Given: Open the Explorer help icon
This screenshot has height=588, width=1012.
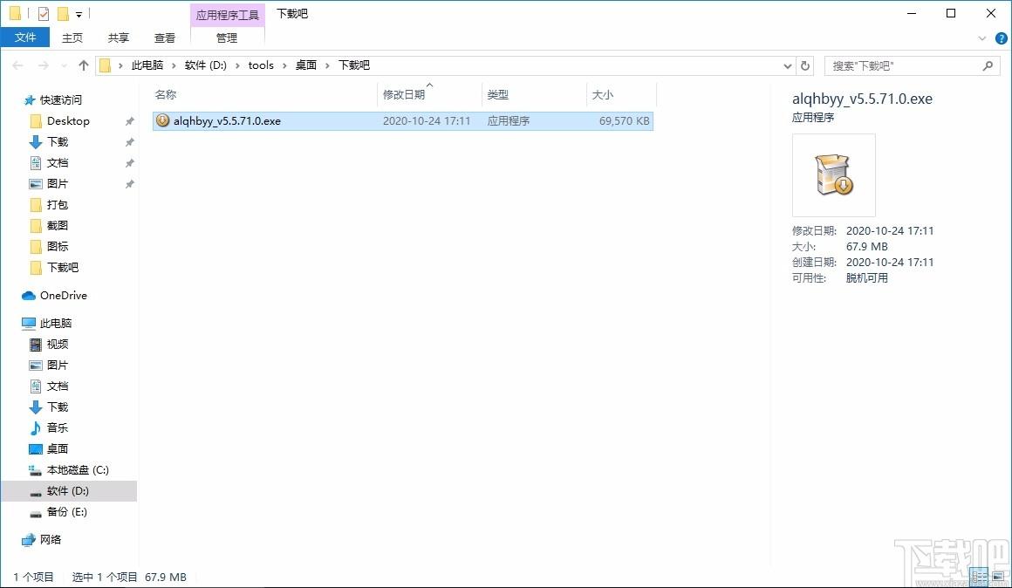Looking at the screenshot, I should click(x=1002, y=38).
